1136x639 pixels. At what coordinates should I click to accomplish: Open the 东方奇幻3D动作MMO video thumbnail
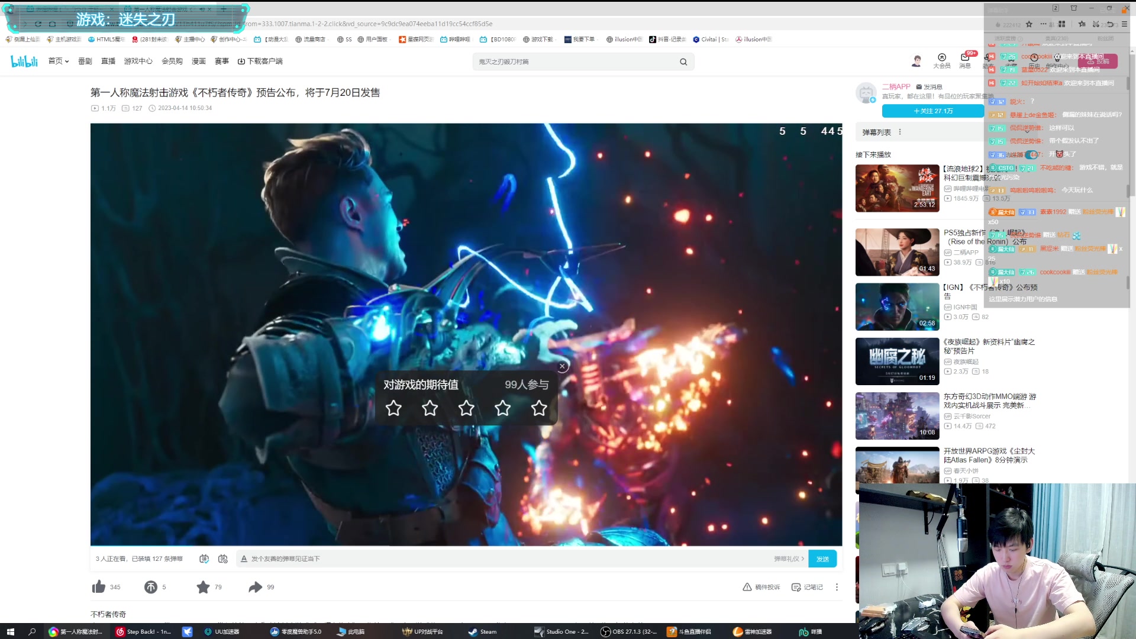coord(897,416)
